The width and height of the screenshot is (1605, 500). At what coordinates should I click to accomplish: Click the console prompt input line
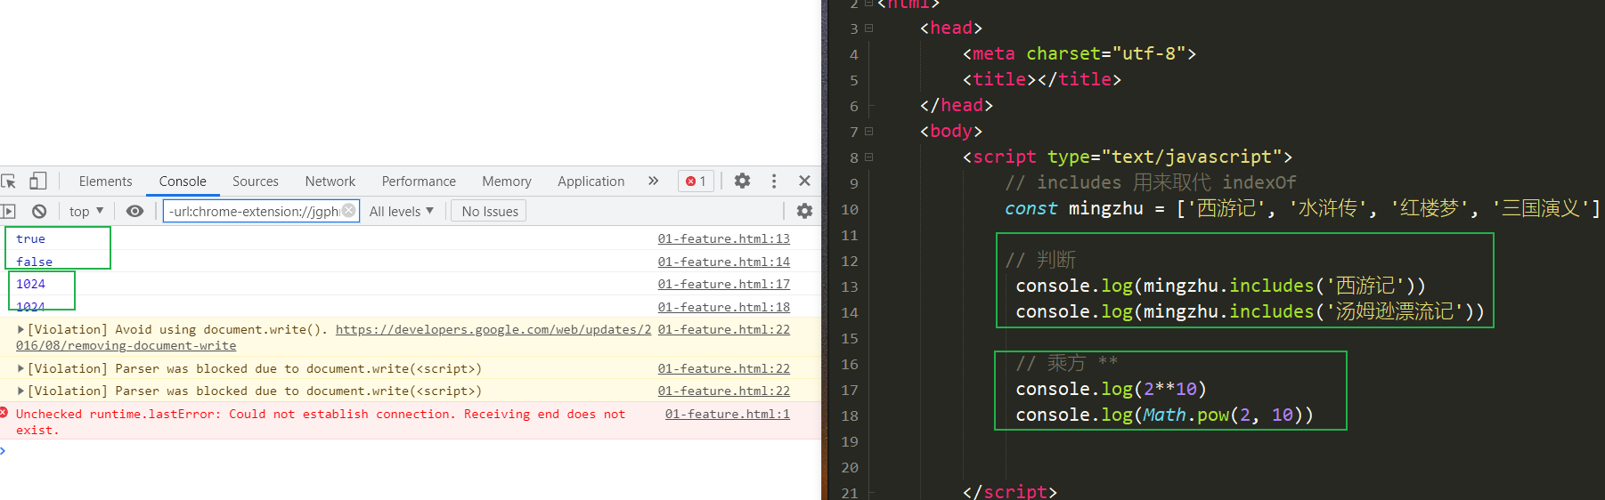[410, 451]
